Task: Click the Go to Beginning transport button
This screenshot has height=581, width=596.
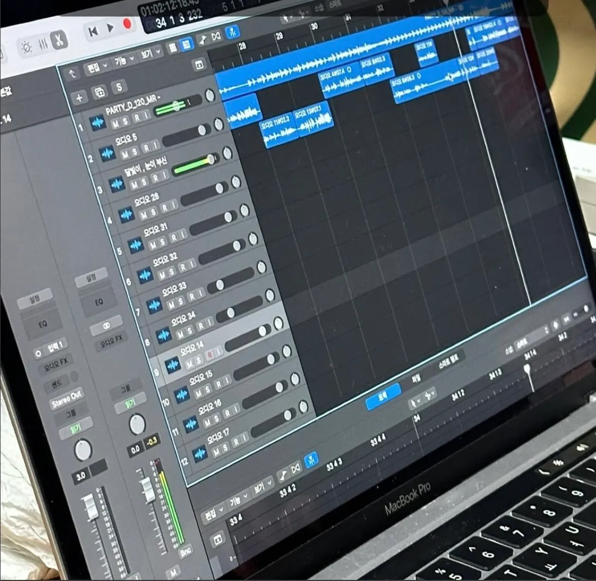Action: 93,31
